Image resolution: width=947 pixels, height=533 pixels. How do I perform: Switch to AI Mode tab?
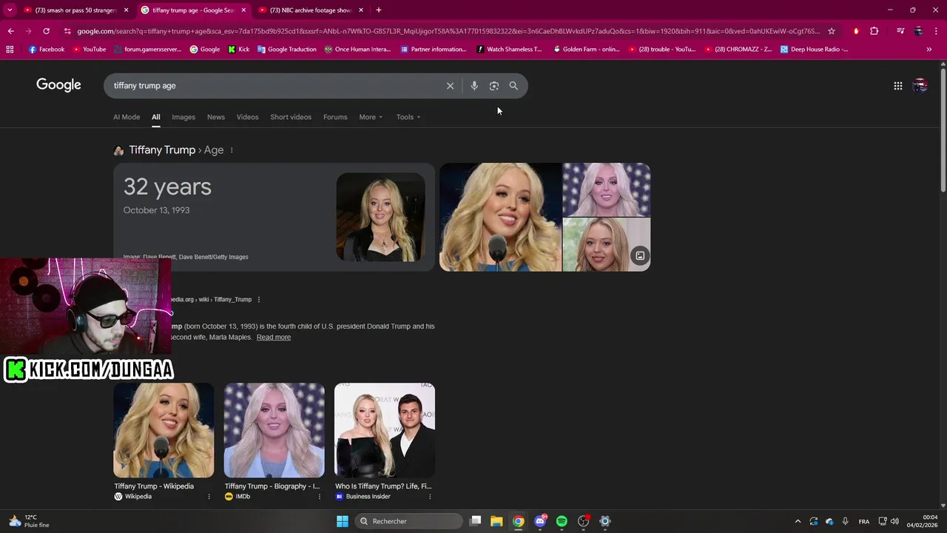127,117
